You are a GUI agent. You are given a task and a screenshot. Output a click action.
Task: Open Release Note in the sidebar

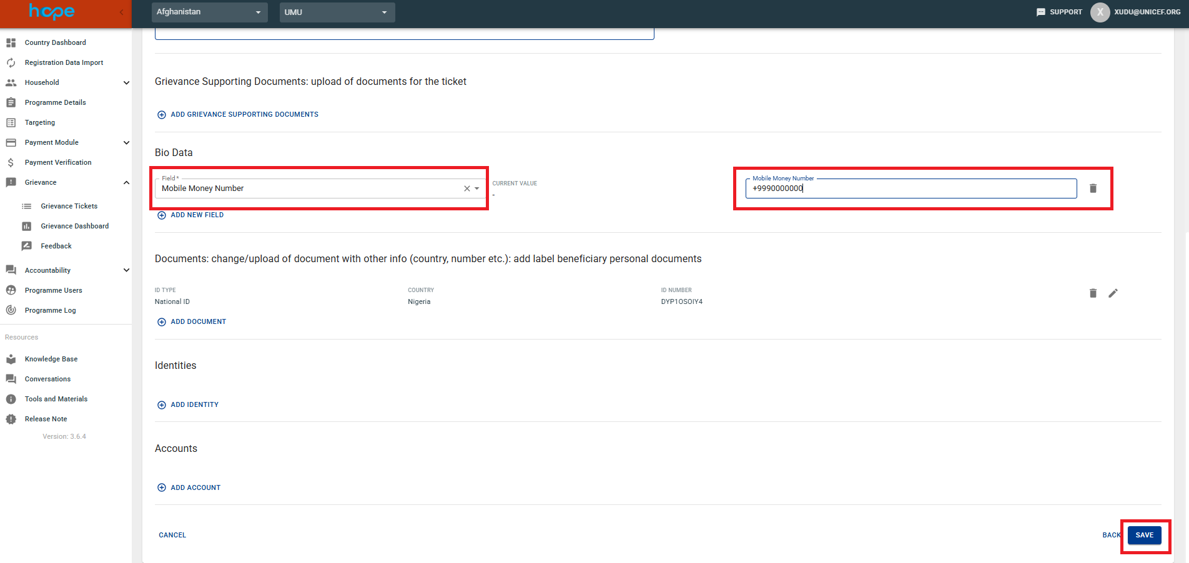[x=46, y=419]
